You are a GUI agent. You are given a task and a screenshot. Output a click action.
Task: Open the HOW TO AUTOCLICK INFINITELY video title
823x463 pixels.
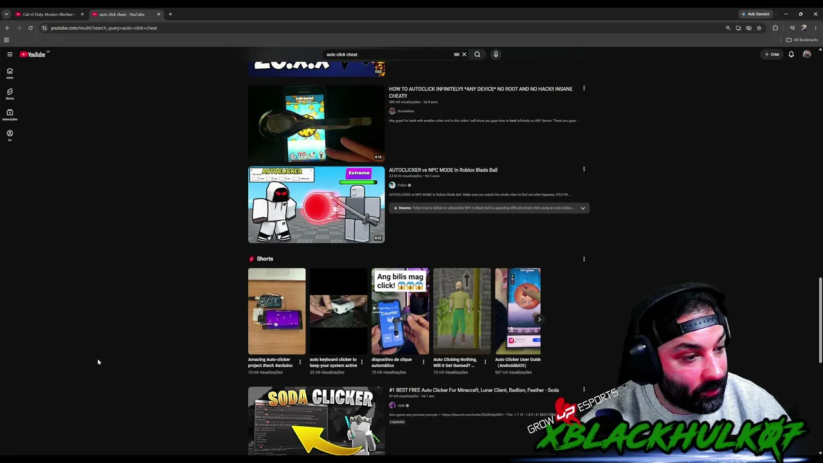pos(480,93)
